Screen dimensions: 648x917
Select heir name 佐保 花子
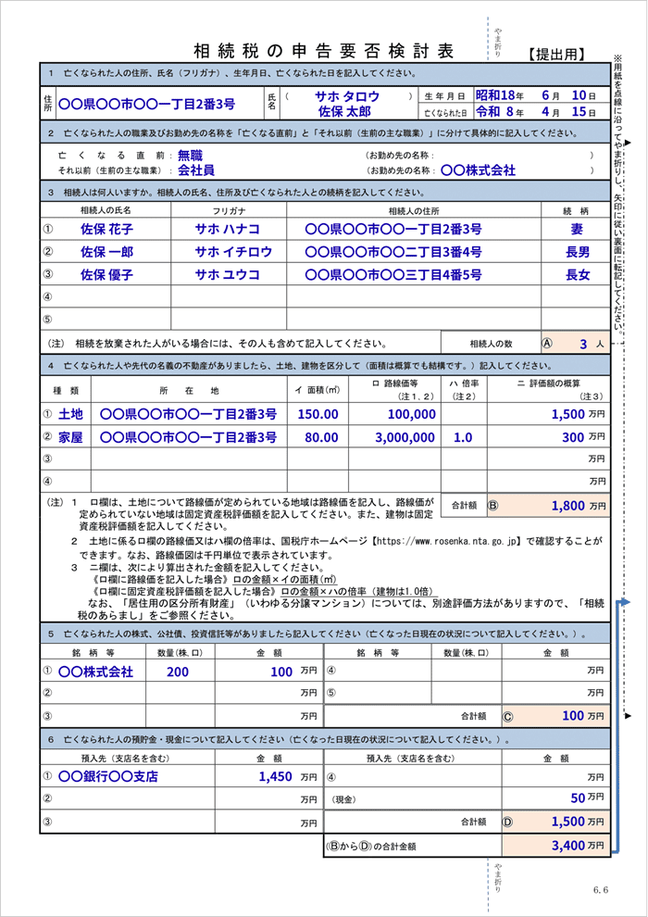click(107, 230)
